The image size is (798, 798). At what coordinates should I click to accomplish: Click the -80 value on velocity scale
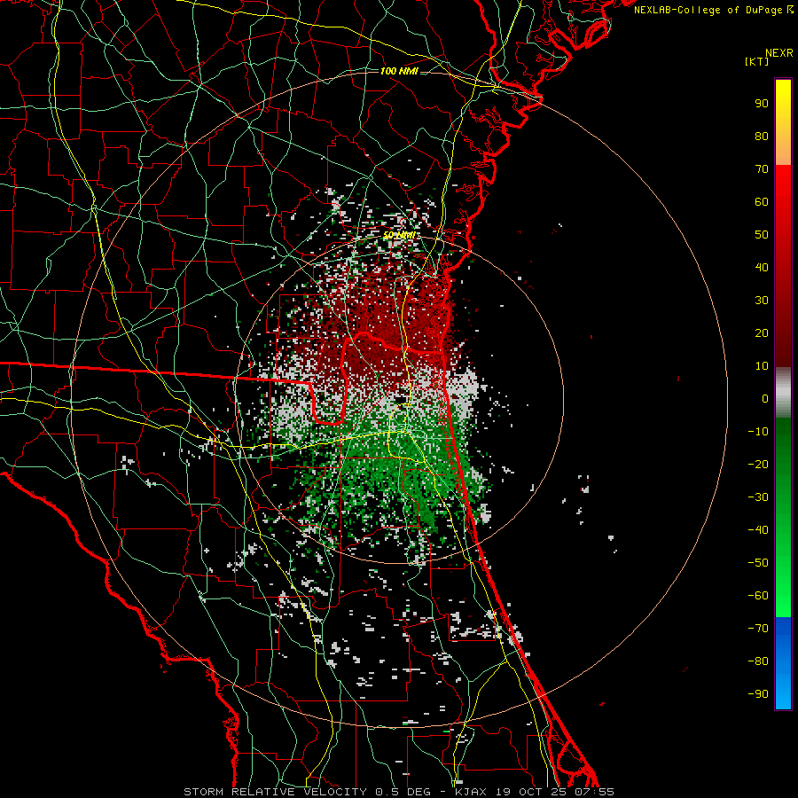point(758,661)
